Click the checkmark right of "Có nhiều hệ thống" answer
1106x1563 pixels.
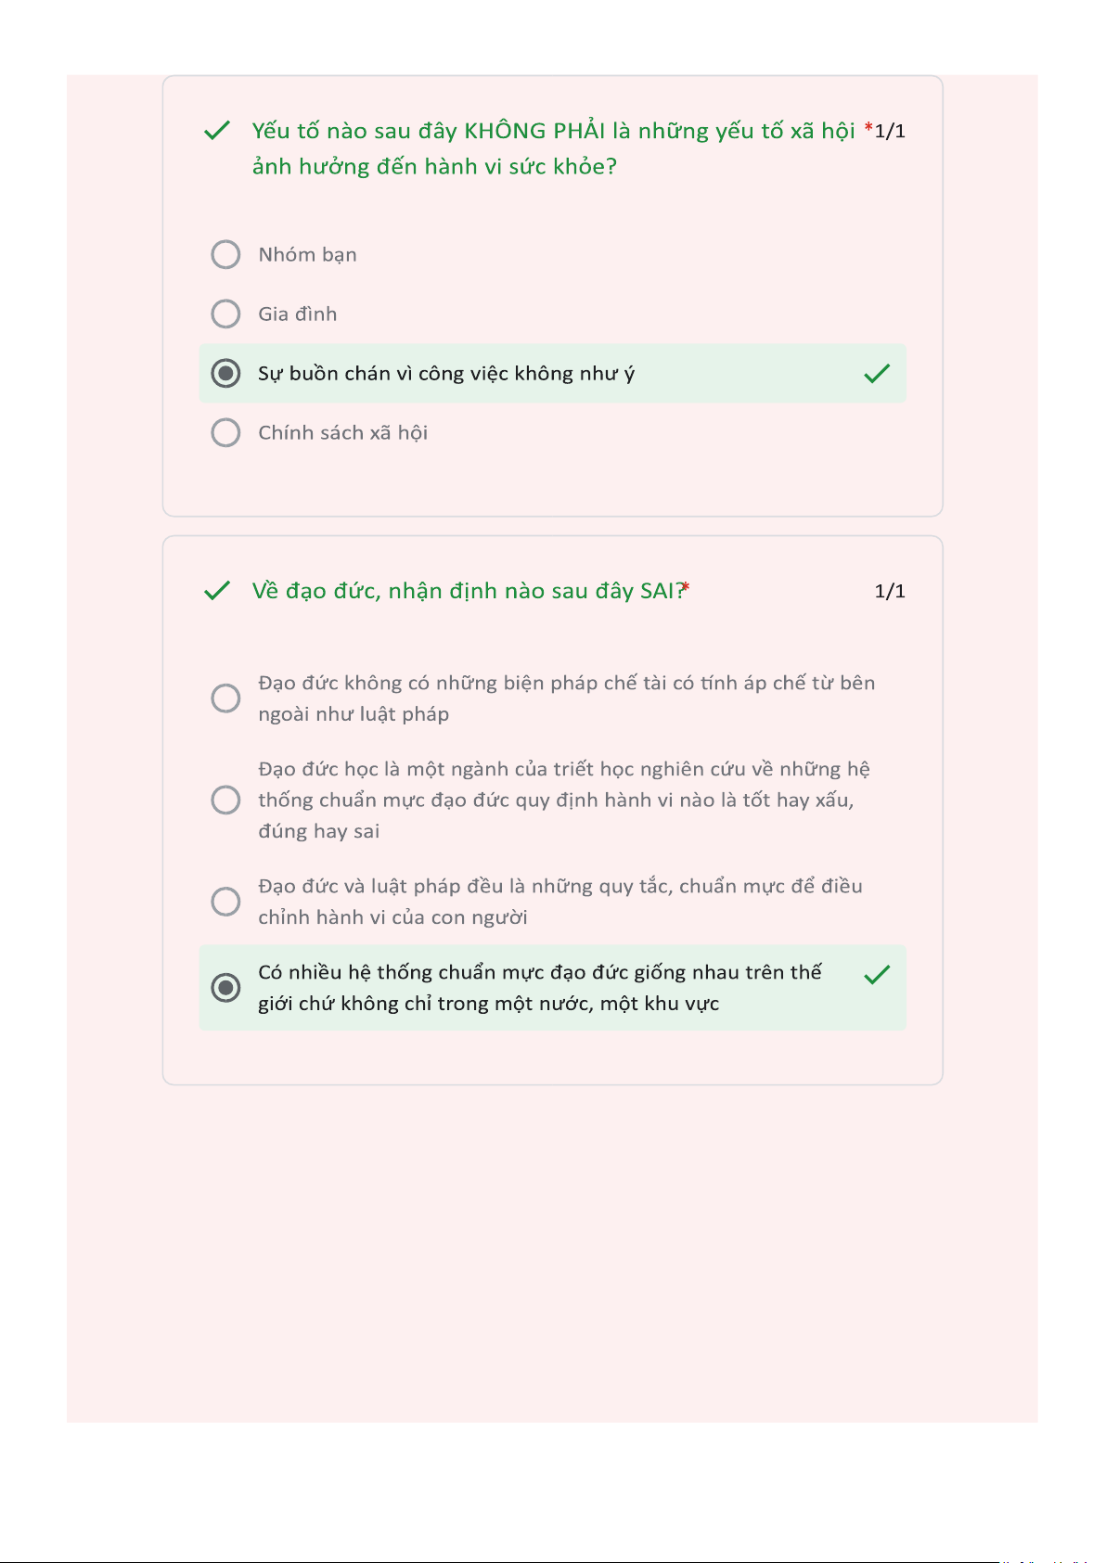[x=877, y=974]
